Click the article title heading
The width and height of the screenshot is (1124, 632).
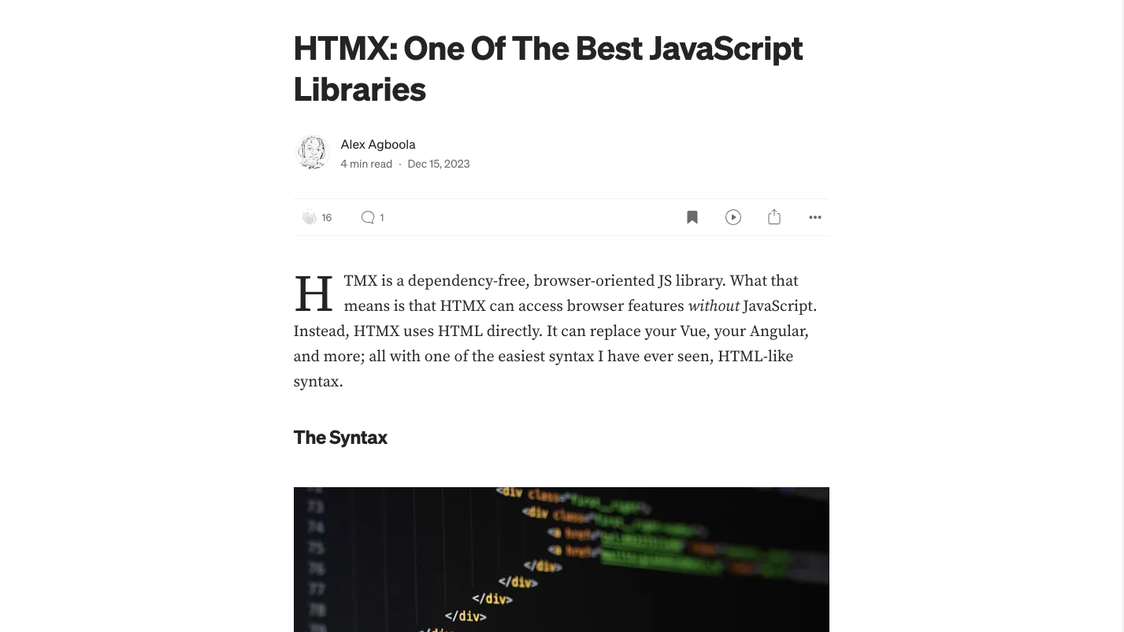(x=547, y=68)
